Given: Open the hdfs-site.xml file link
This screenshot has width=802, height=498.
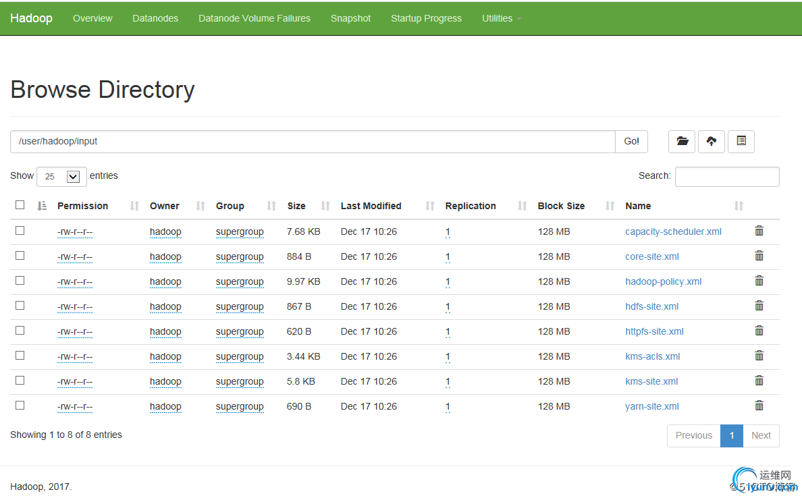Looking at the screenshot, I should click(651, 307).
